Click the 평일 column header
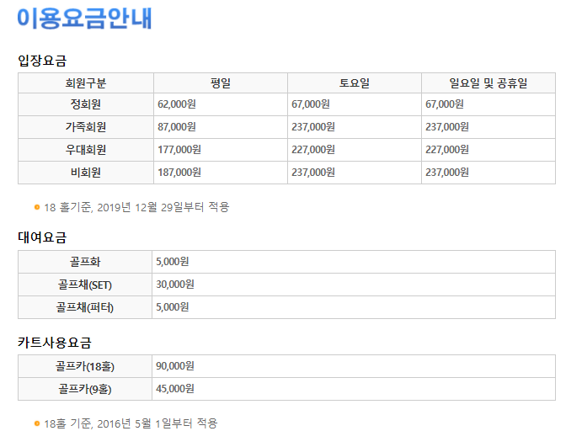The height and width of the screenshot is (447, 566). tap(221, 83)
